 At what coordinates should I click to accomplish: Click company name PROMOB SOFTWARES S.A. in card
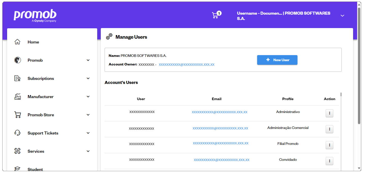[144, 56]
